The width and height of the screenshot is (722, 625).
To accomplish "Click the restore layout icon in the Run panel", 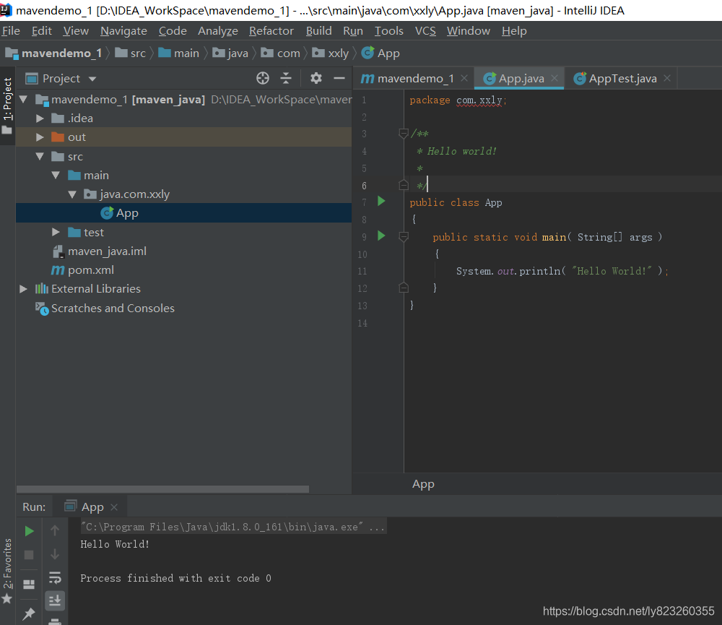I will 29,585.
